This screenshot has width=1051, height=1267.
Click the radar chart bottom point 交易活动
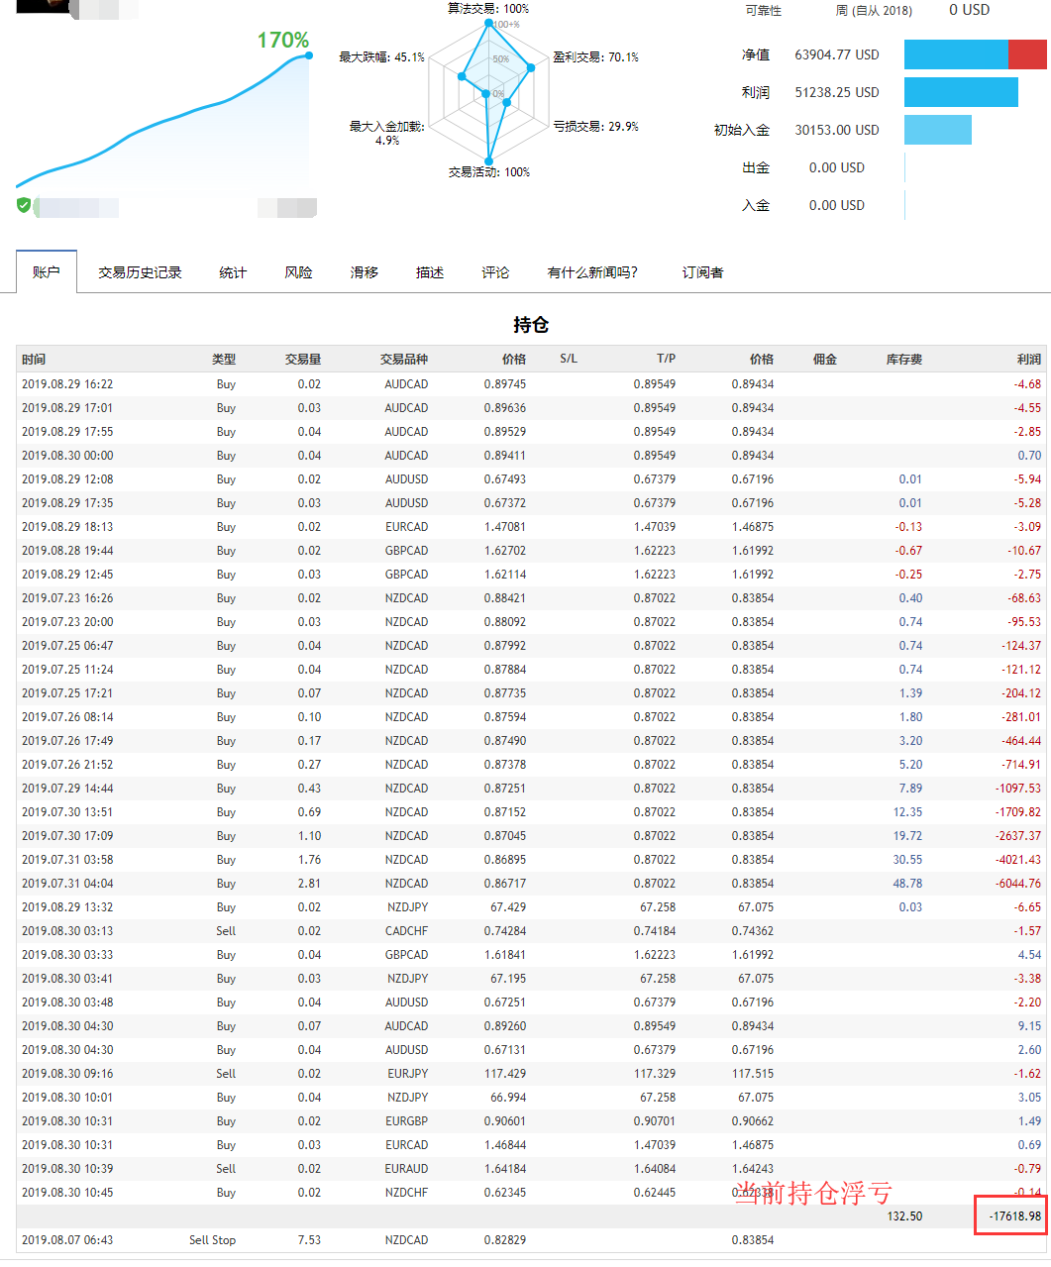point(488,160)
